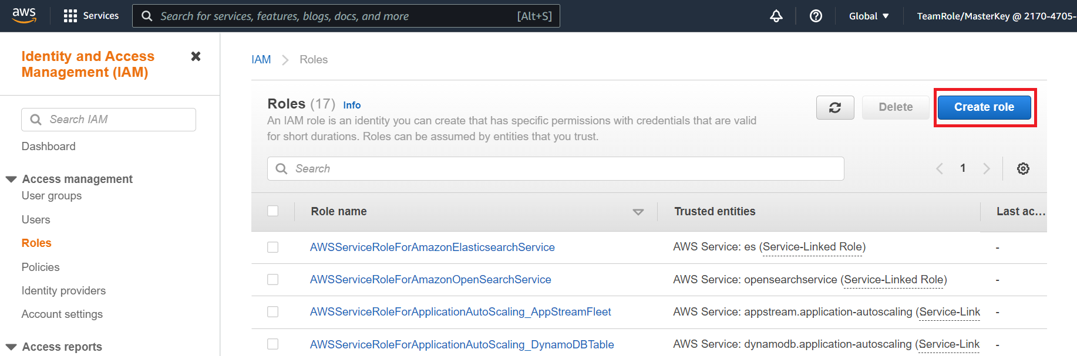Click the Delete button
Image resolution: width=1077 pixels, height=356 pixels.
click(896, 107)
